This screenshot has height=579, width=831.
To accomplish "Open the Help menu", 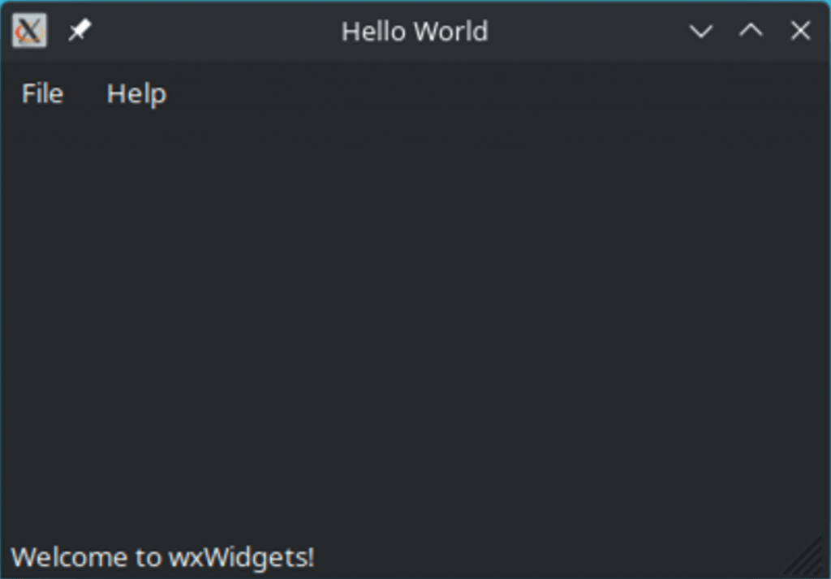I will tap(136, 94).
